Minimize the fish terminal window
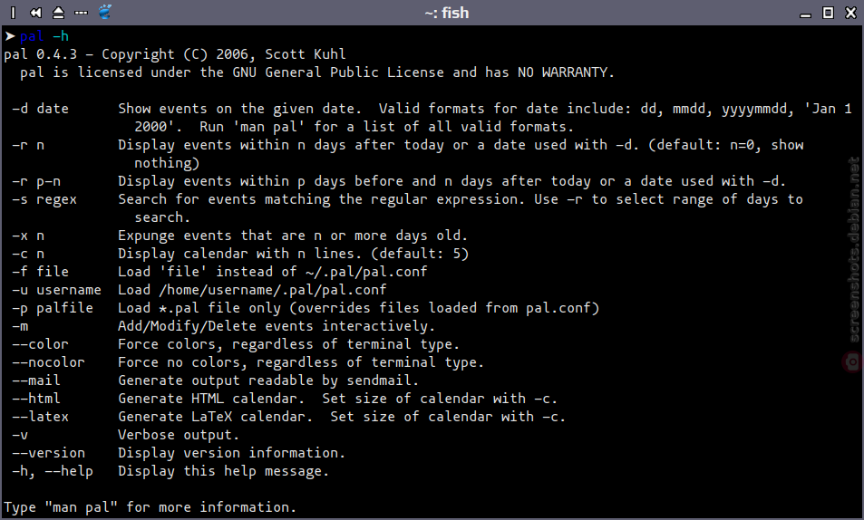The width and height of the screenshot is (864, 520). [x=806, y=14]
